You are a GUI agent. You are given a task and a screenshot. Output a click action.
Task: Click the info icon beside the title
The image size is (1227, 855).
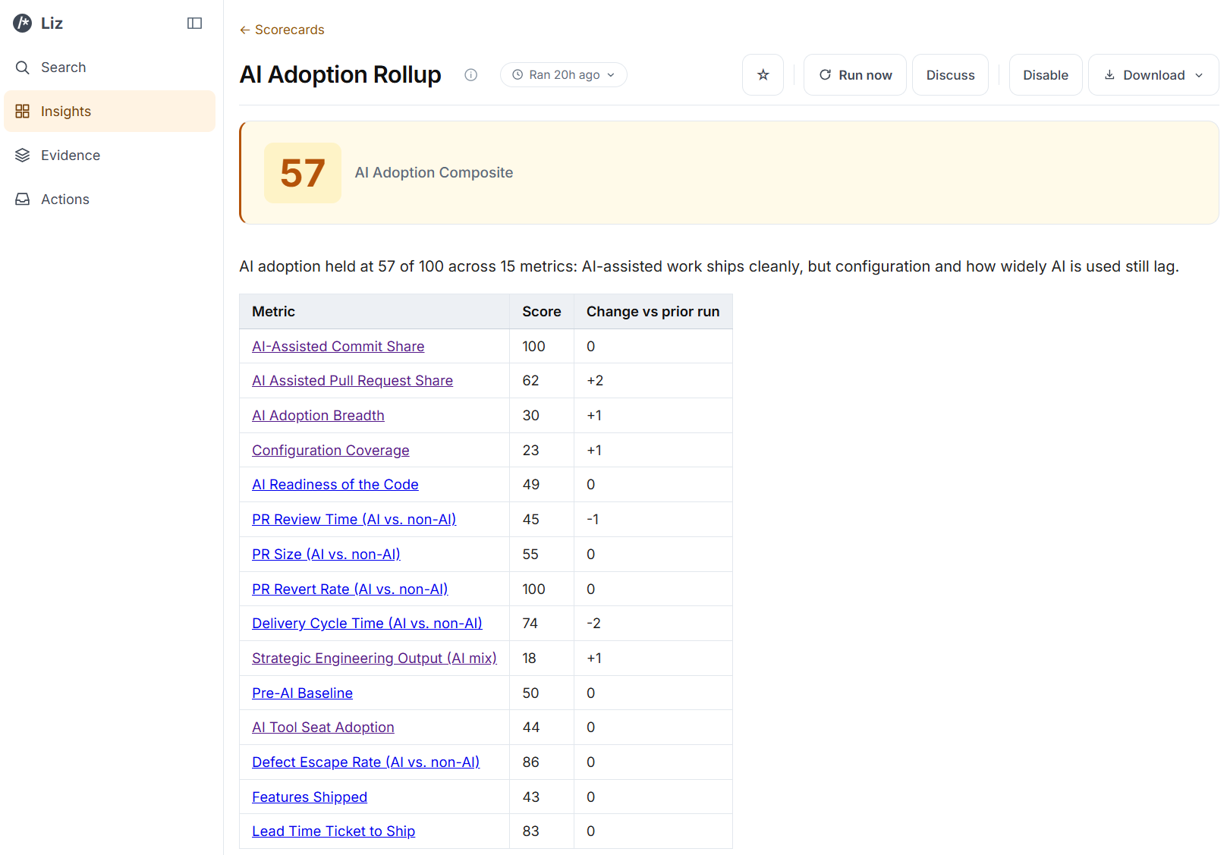(470, 75)
